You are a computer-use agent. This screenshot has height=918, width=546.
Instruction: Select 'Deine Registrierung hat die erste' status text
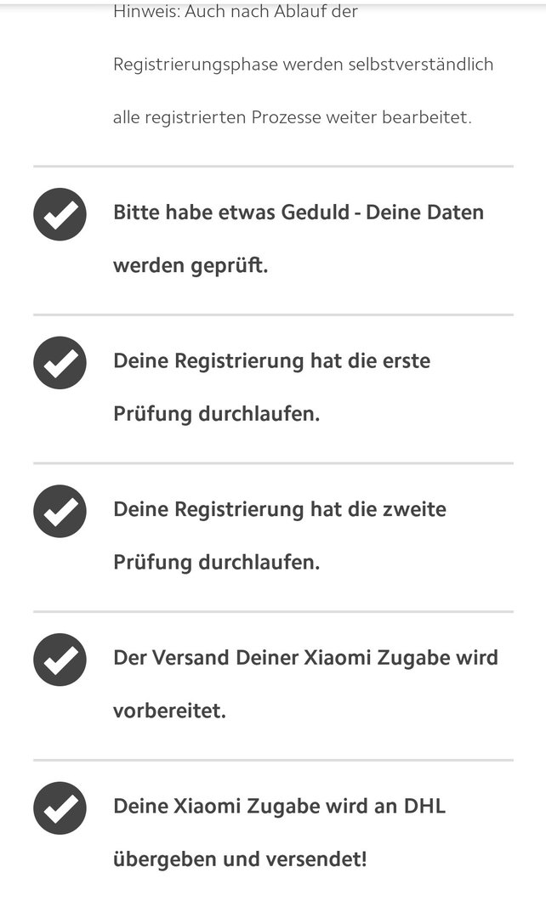272,361
